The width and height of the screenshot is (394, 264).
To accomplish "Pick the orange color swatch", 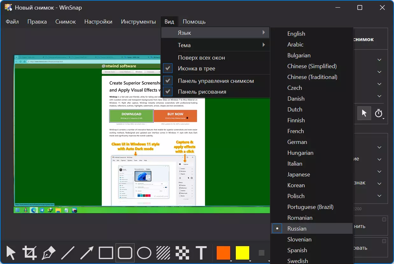I will pyautogui.click(x=223, y=253).
